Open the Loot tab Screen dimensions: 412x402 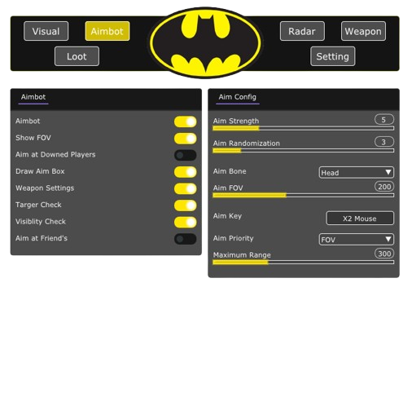77,56
